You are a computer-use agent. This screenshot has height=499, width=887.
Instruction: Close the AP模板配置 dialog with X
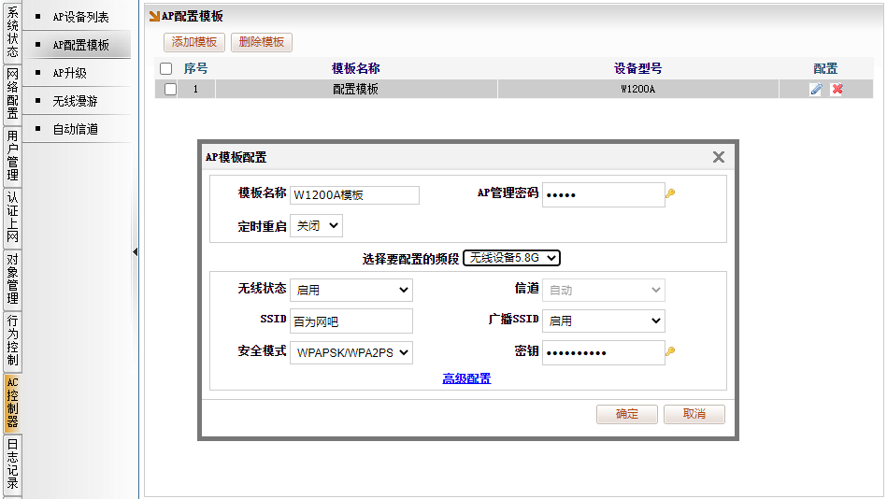click(718, 157)
